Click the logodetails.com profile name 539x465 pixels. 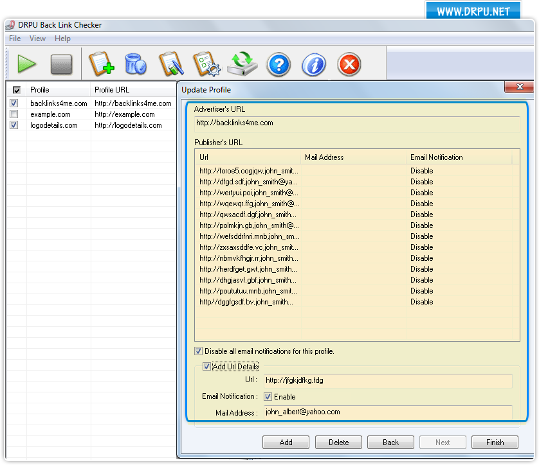coord(53,125)
